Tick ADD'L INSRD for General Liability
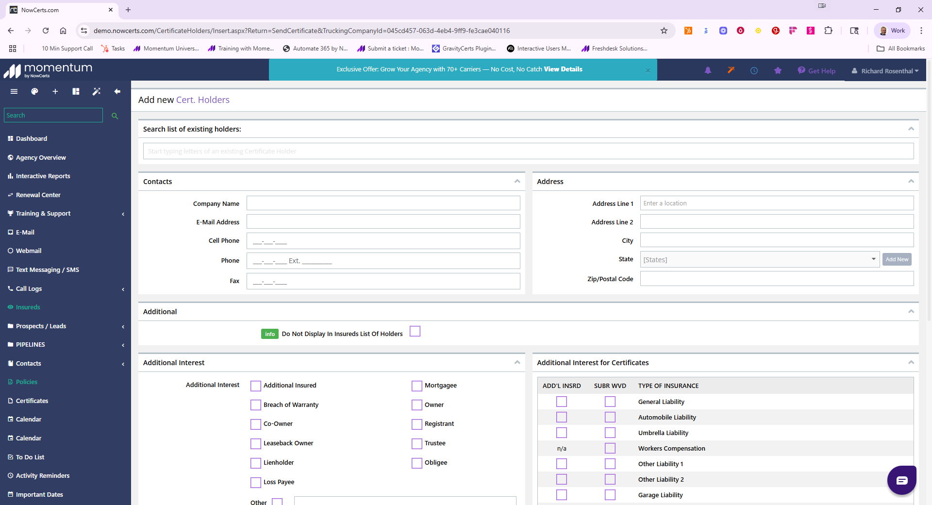 (562, 402)
